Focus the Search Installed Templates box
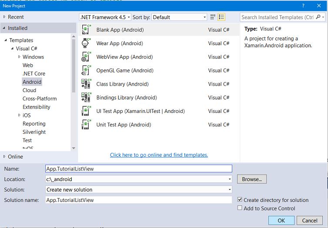 point(278,17)
